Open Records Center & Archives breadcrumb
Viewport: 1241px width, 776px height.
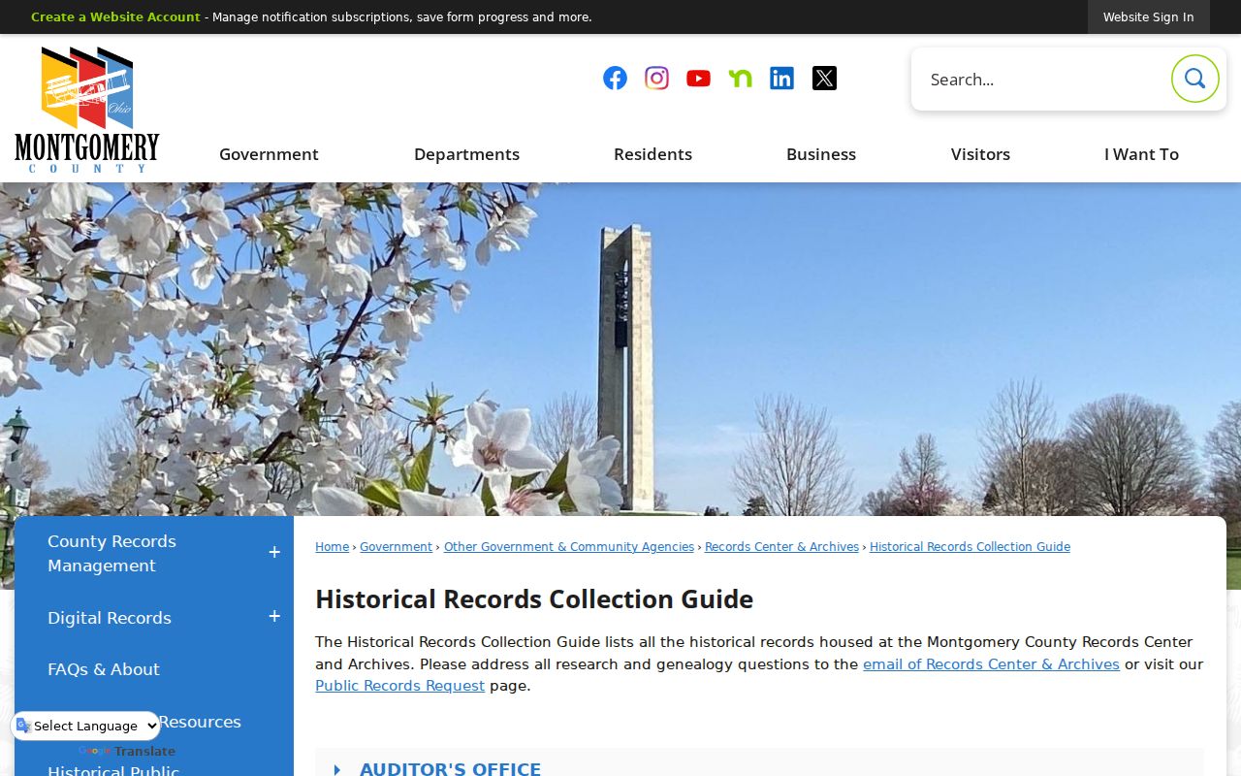coord(781,547)
